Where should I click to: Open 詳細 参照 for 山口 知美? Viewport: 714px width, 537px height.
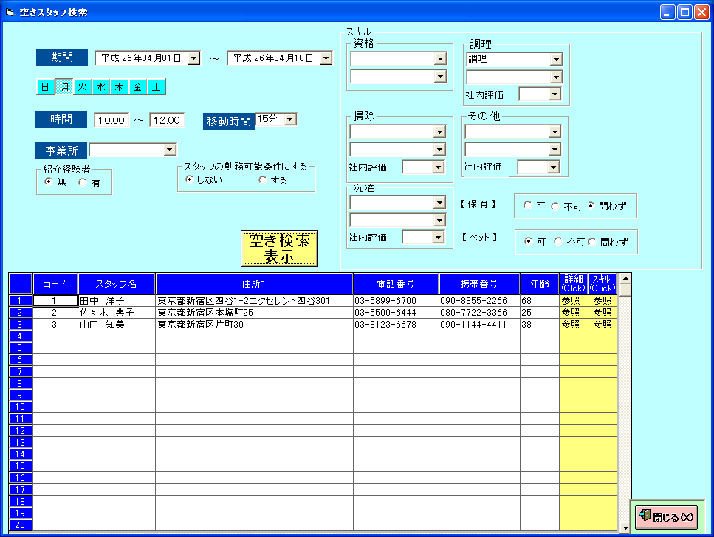click(573, 325)
